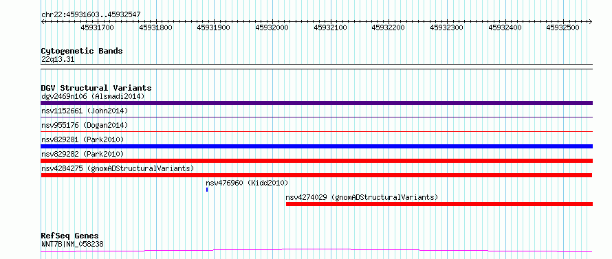Click the WNT7B NM_058238 gene track line

[x=316, y=251]
